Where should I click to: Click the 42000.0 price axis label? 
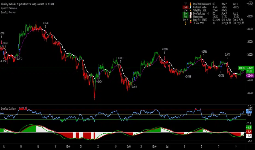pyautogui.click(x=250, y=16)
